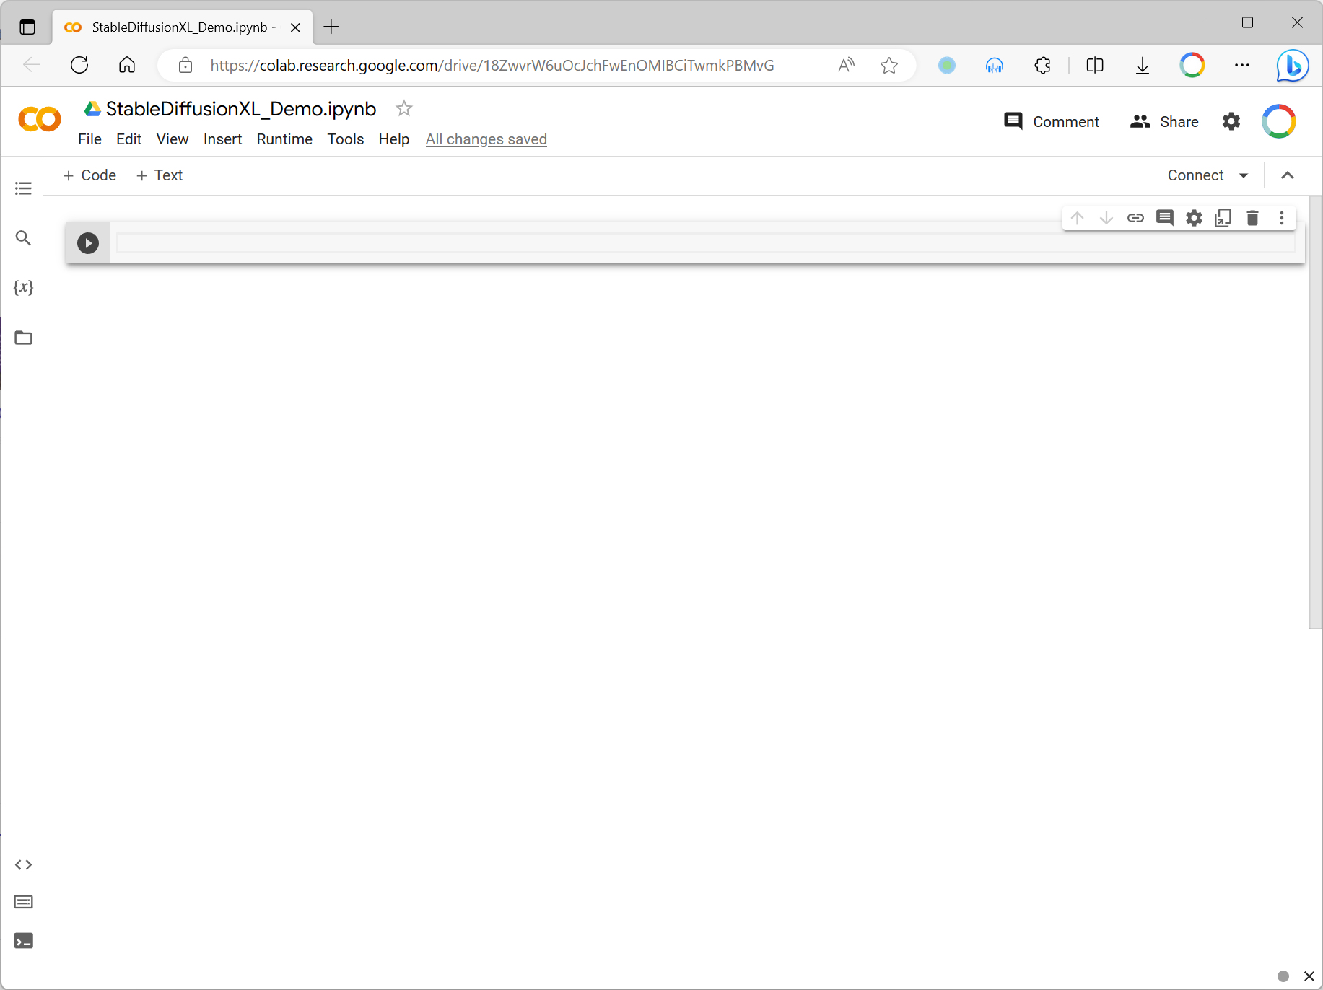Open the Command palette icon

click(x=23, y=902)
